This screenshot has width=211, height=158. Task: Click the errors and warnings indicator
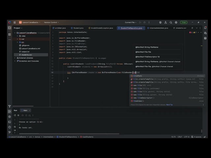click(x=193, y=33)
